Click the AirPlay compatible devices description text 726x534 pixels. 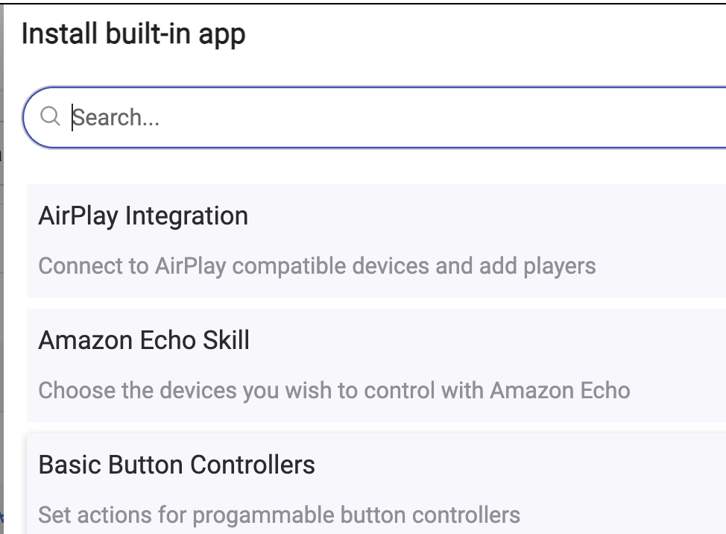click(317, 266)
